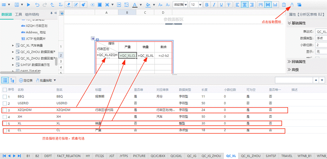
Task: Align text left
Action: (237, 4)
